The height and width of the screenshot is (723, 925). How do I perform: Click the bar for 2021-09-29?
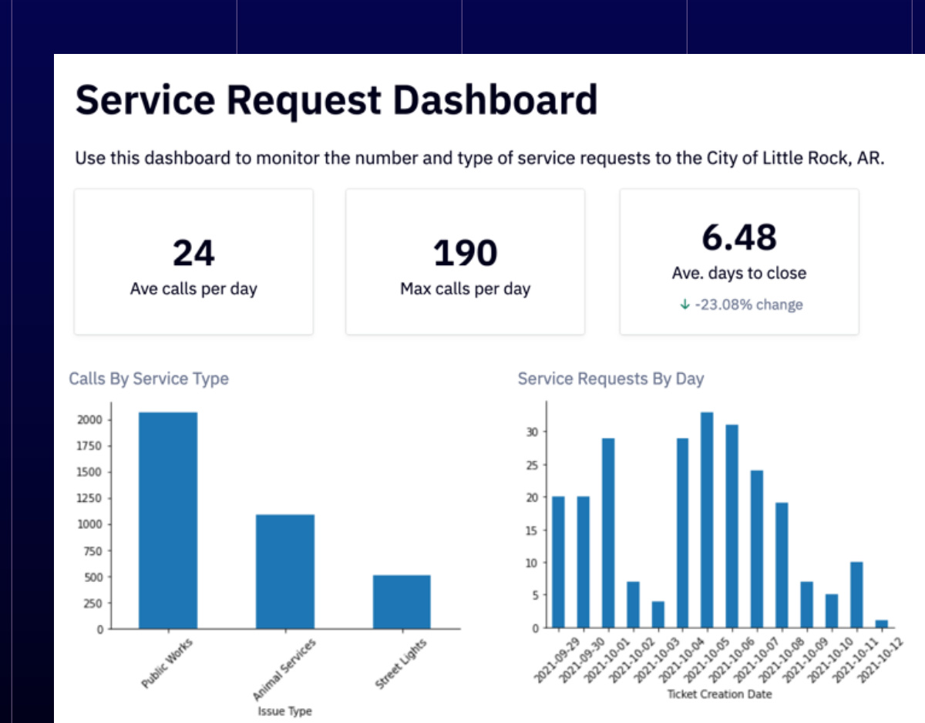558,562
